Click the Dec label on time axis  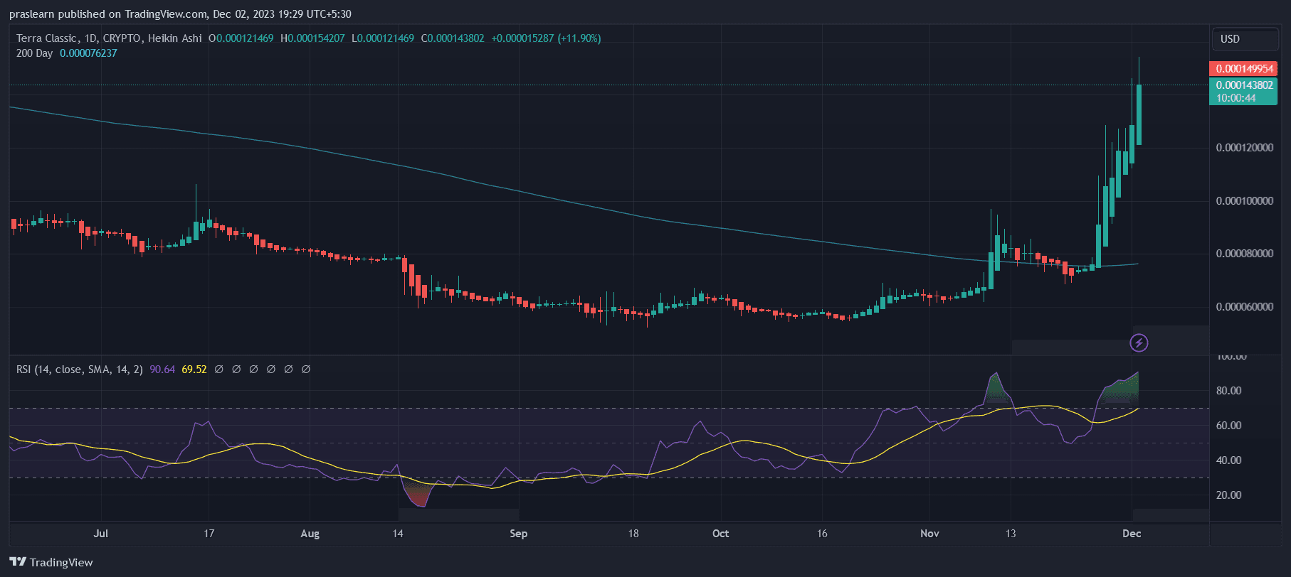1131,534
